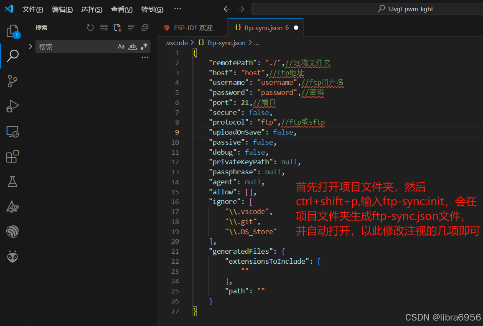The image size is (483, 326).
Task: Collapse all search results
Action: [145, 28]
